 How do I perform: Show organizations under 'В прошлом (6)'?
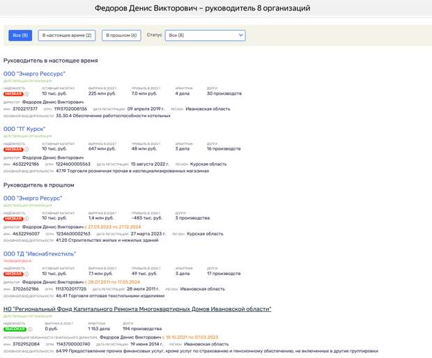click(121, 36)
